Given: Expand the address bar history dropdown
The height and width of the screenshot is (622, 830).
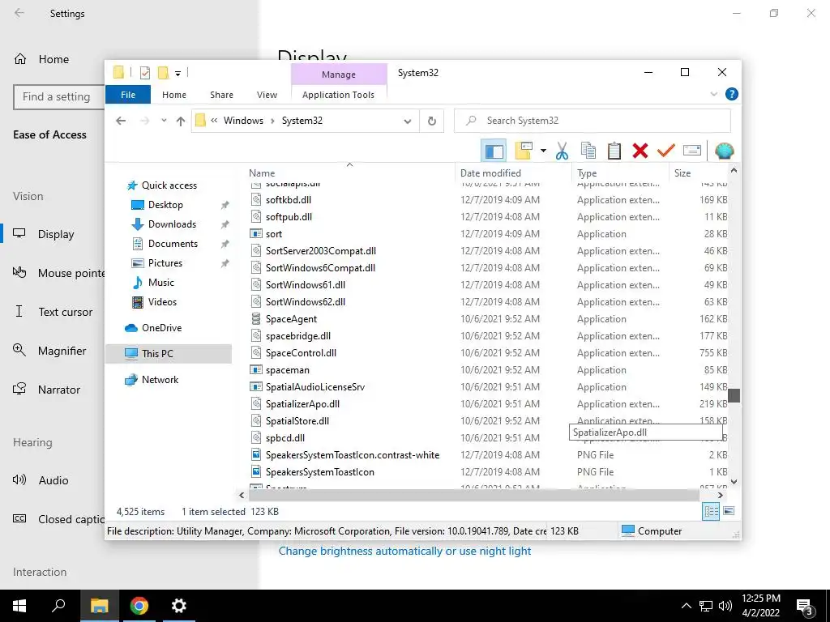Looking at the screenshot, I should [407, 121].
